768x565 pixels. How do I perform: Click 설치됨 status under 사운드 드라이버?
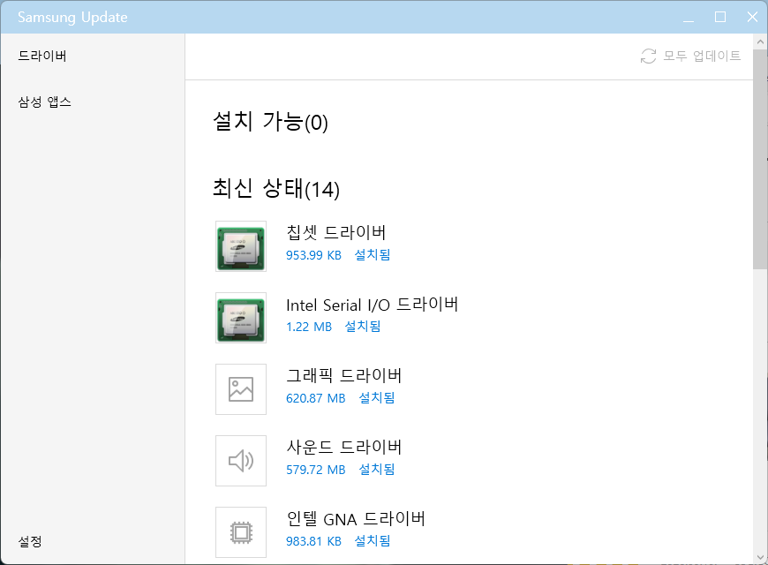point(376,470)
